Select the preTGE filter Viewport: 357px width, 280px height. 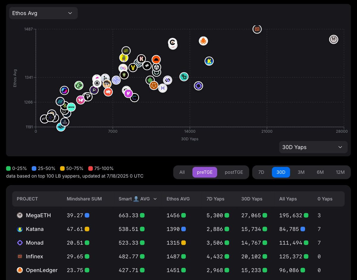[205, 172]
